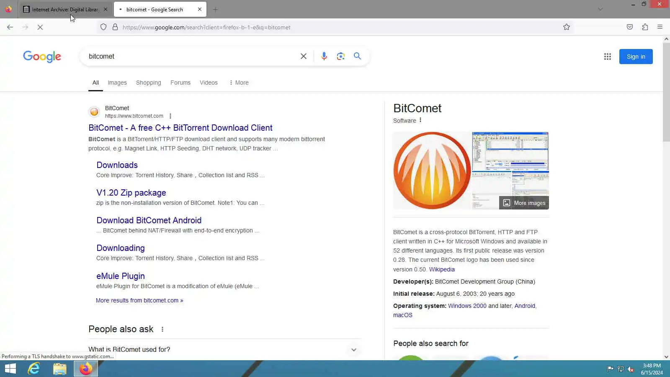
Task: Open 'BitComet - A free C++ BitTorrent Download Client'
Action: (180, 128)
